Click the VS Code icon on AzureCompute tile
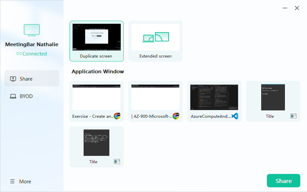Viewport: 307px width, 192px height. pyautogui.click(x=235, y=116)
